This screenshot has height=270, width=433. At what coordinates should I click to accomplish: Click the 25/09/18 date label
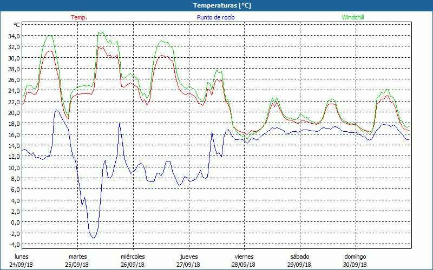pos(77,265)
